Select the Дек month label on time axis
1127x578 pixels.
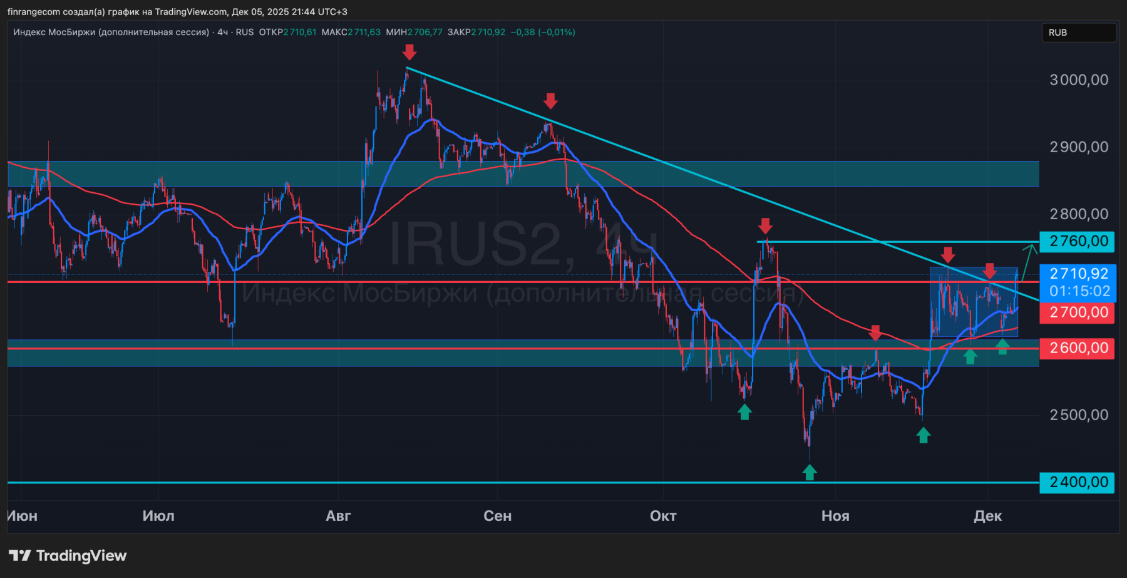click(x=988, y=516)
